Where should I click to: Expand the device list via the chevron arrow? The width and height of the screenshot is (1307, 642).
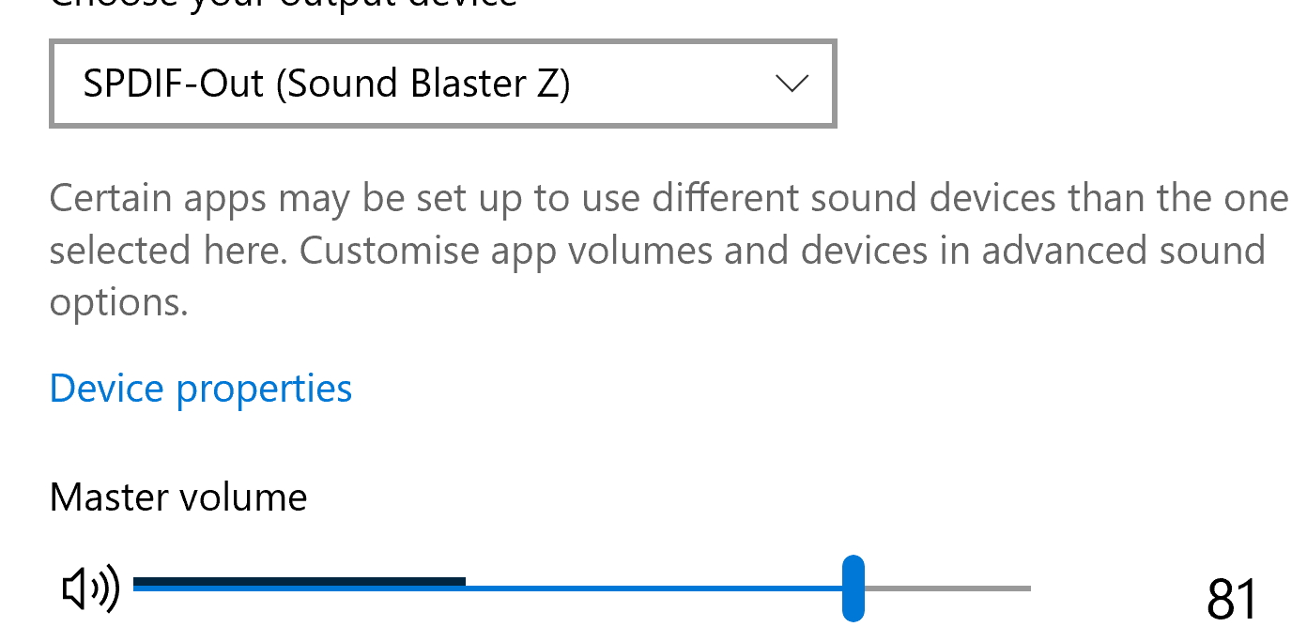coord(792,84)
